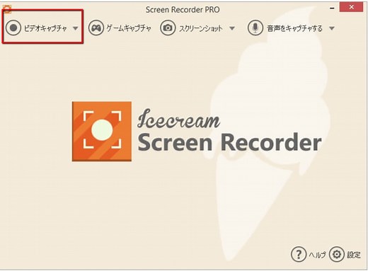
Task: Open the ヘルプ link
Action: pyautogui.click(x=317, y=255)
